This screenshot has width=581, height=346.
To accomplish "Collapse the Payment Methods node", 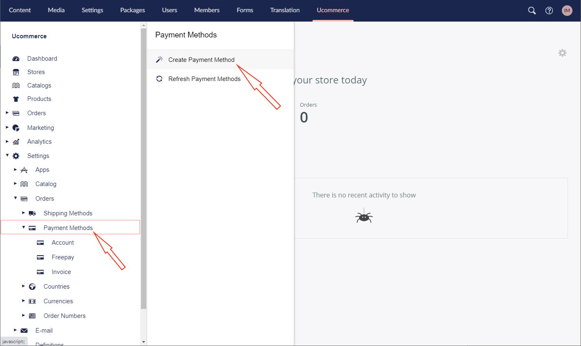I will (23, 227).
